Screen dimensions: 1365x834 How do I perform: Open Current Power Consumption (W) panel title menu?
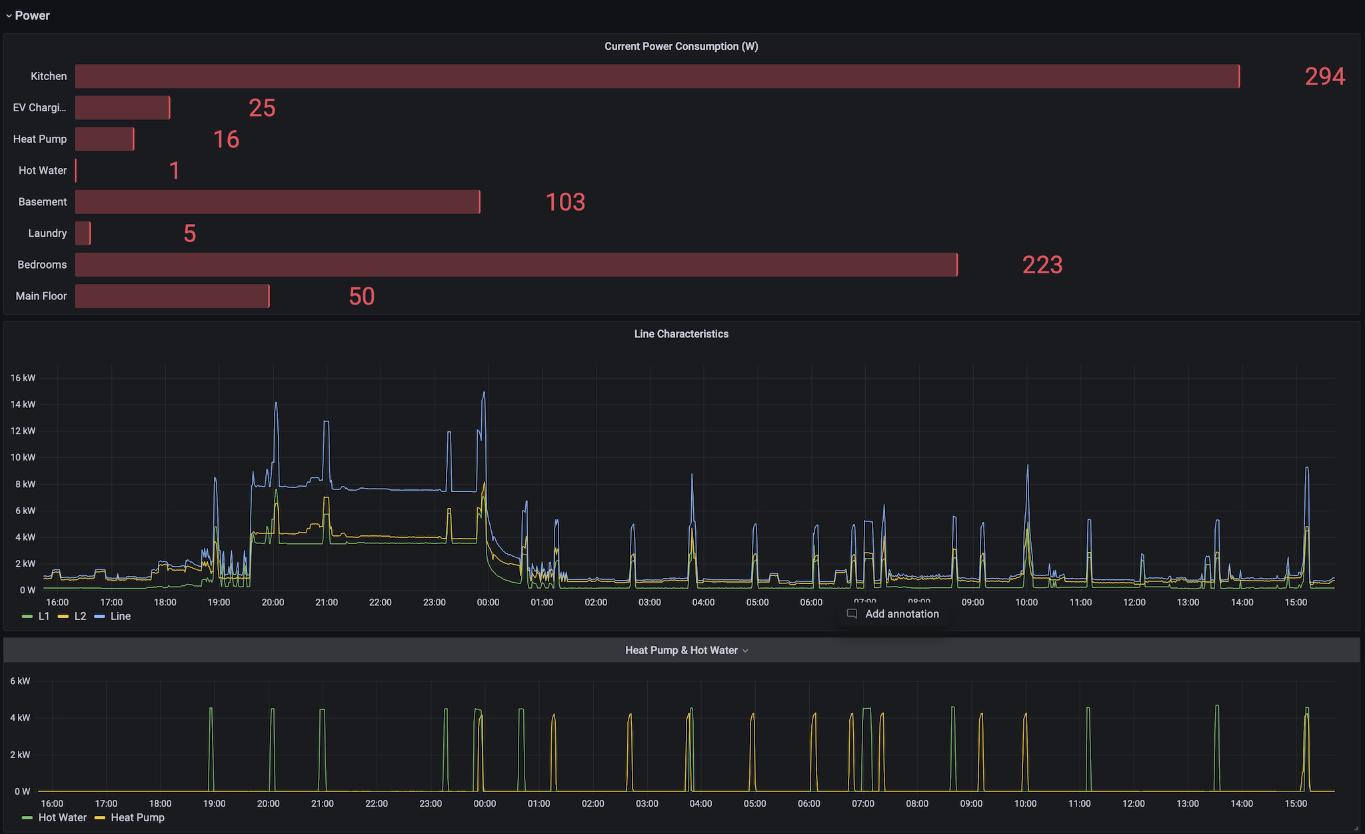(681, 47)
